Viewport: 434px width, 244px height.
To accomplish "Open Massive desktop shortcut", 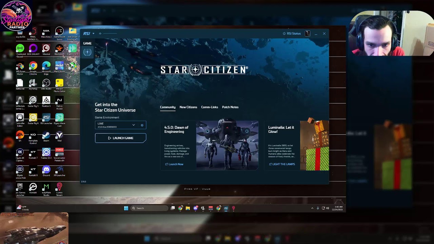I will 46,50.
